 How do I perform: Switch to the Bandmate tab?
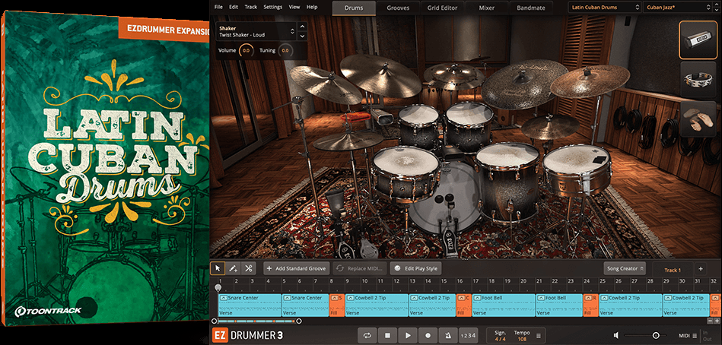531,8
